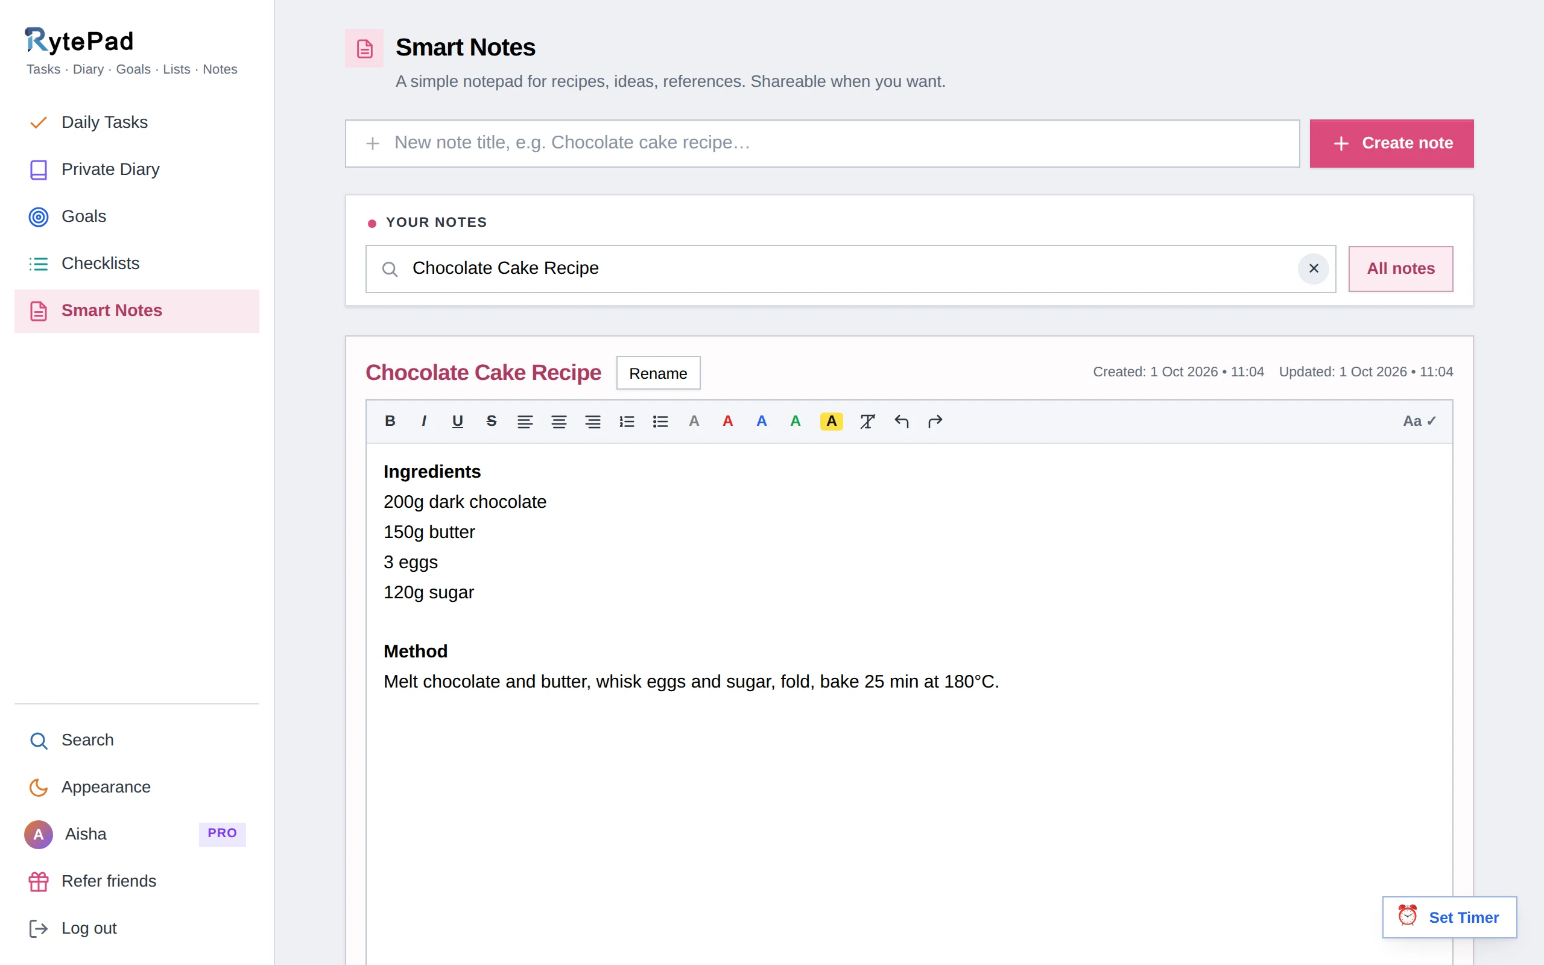Clear text formatting

(x=867, y=421)
